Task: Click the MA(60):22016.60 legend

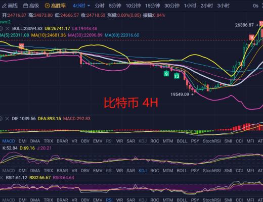Action: coord(122,35)
